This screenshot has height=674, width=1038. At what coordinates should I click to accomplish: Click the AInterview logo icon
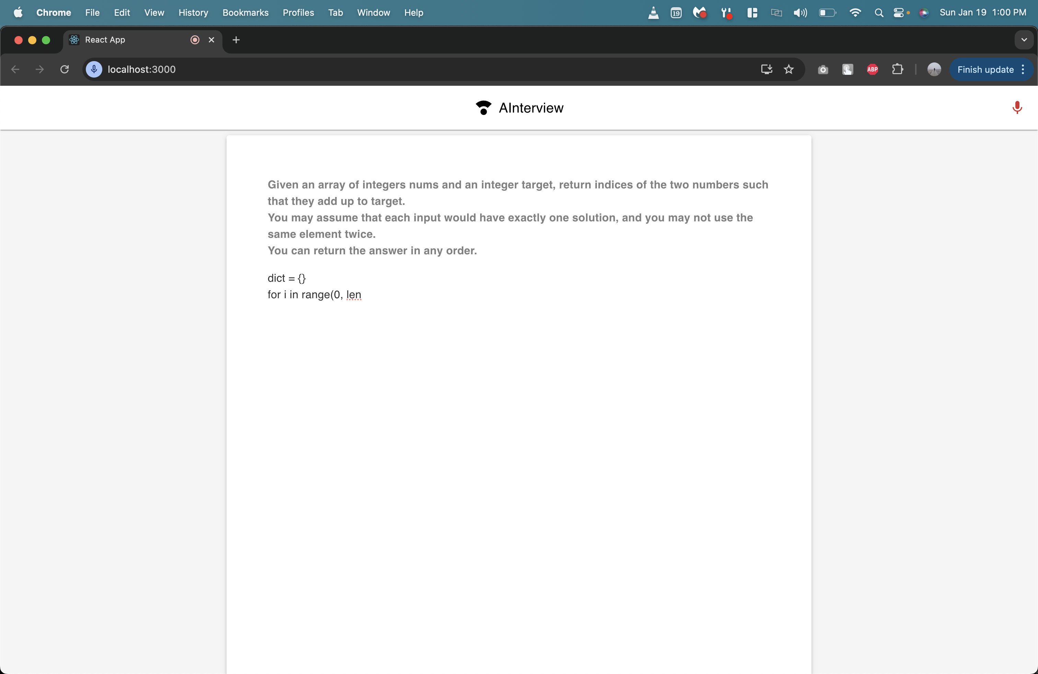pyautogui.click(x=483, y=108)
